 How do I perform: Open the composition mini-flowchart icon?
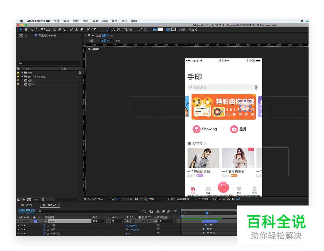[x=144, y=212]
